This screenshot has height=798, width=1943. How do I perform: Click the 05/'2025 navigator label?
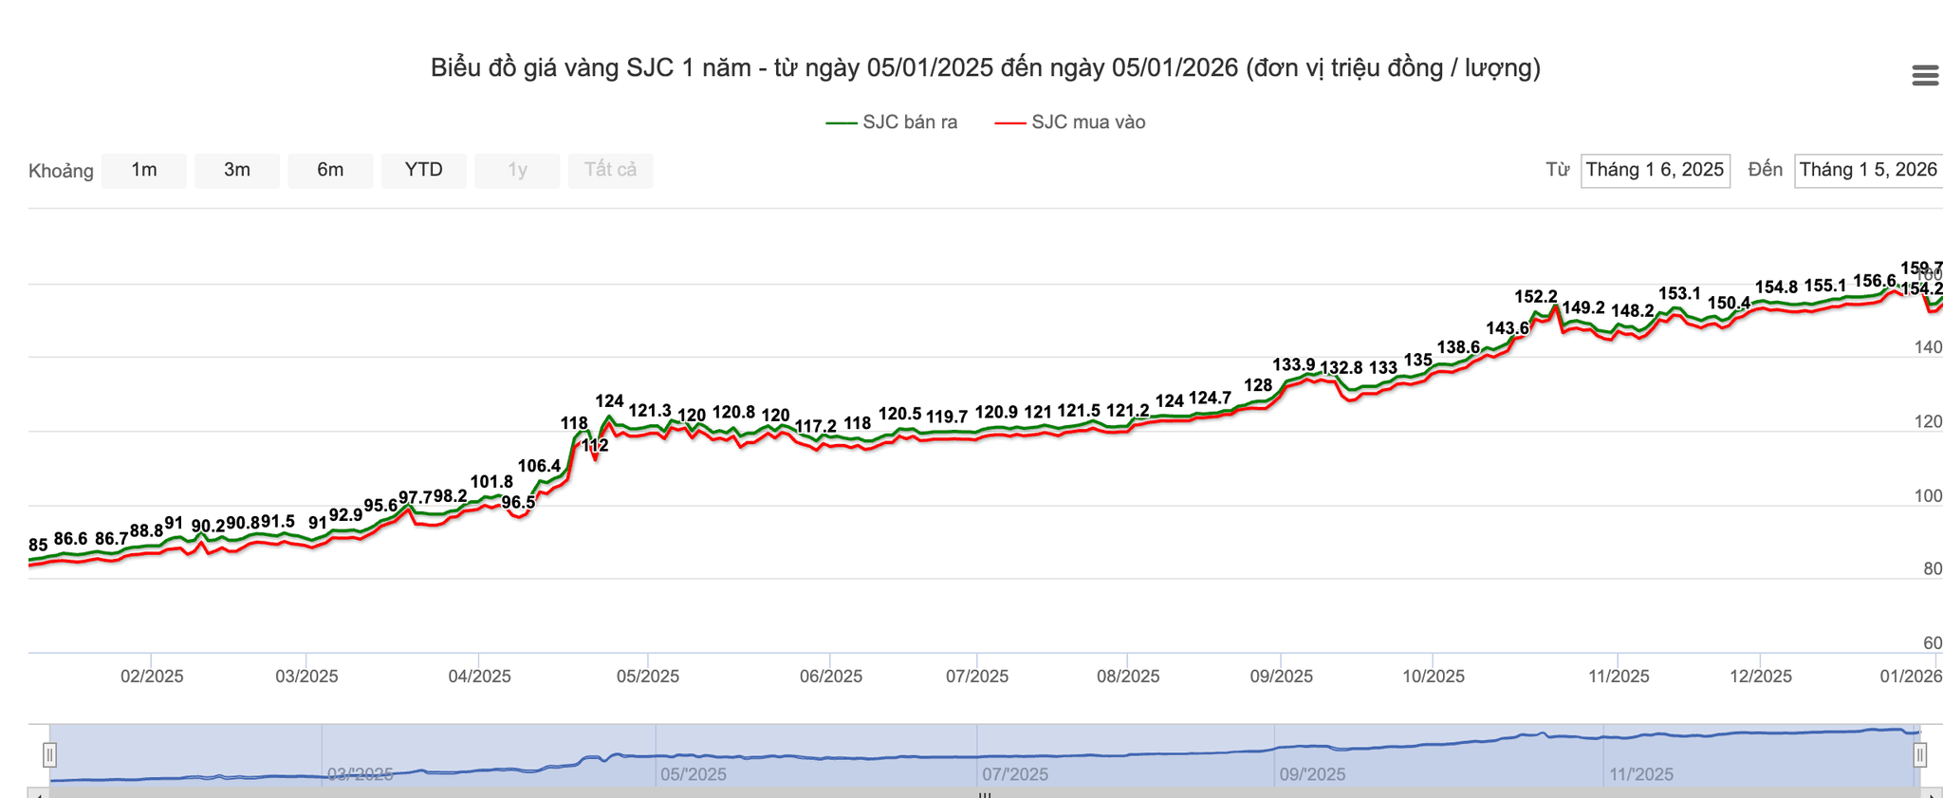[694, 775]
